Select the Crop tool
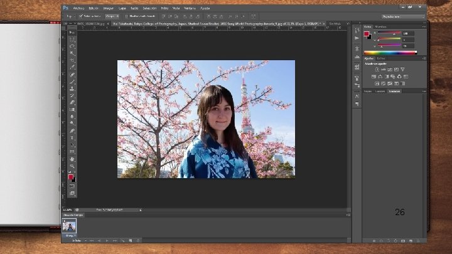Viewport: 452px width, 254px height. [x=72, y=60]
